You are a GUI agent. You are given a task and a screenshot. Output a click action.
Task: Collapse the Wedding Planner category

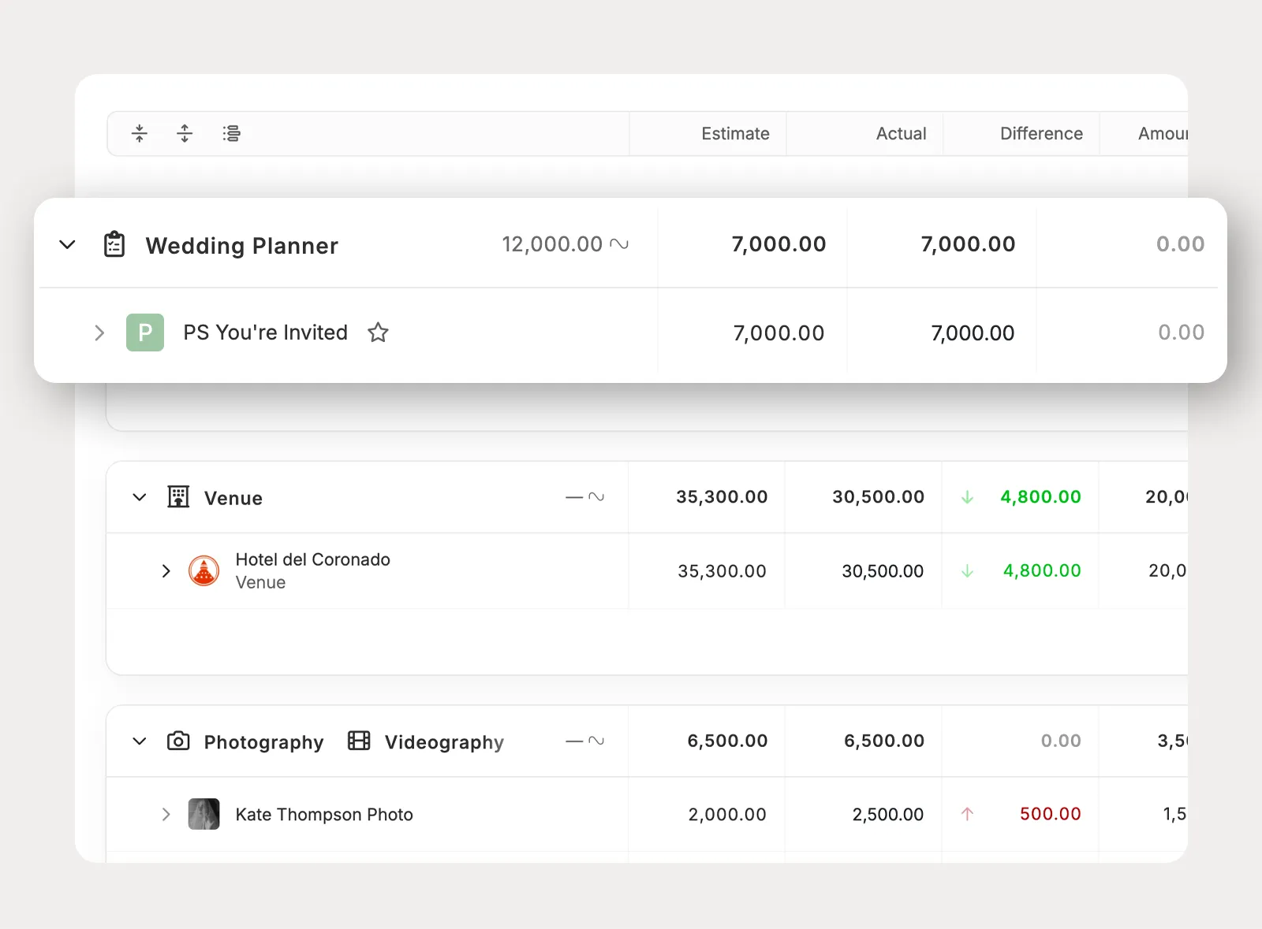pyautogui.click(x=68, y=244)
